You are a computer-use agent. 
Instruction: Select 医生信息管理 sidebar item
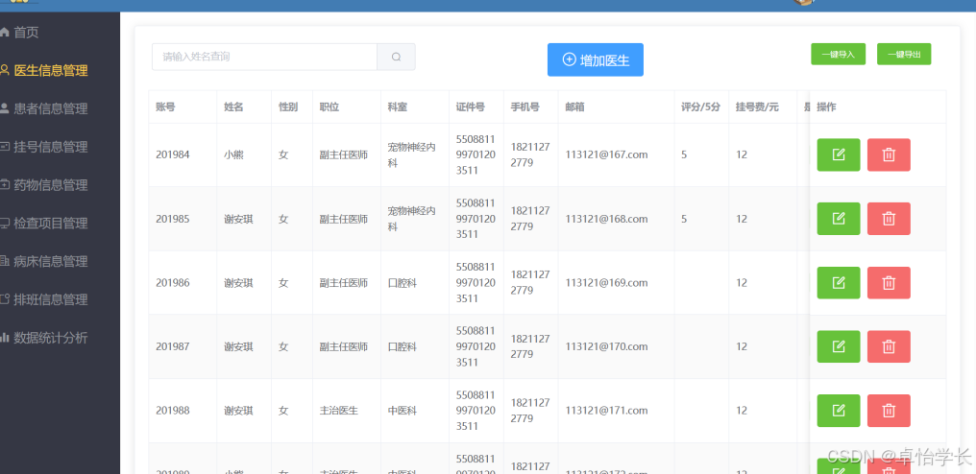coord(60,70)
